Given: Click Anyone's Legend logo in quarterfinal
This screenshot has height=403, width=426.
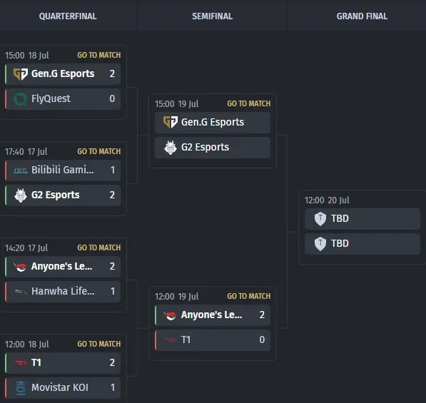Looking at the screenshot, I should coord(21,267).
